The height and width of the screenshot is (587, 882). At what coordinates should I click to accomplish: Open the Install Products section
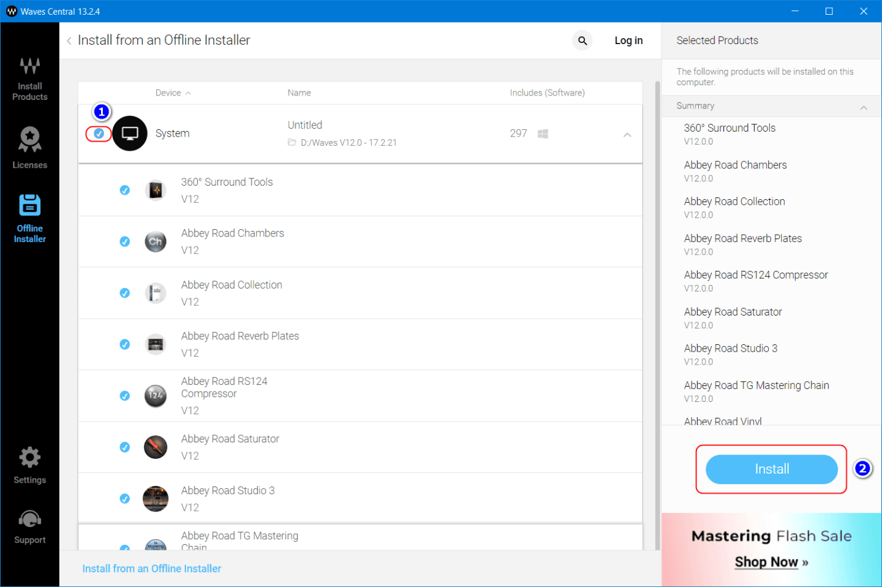[x=29, y=79]
